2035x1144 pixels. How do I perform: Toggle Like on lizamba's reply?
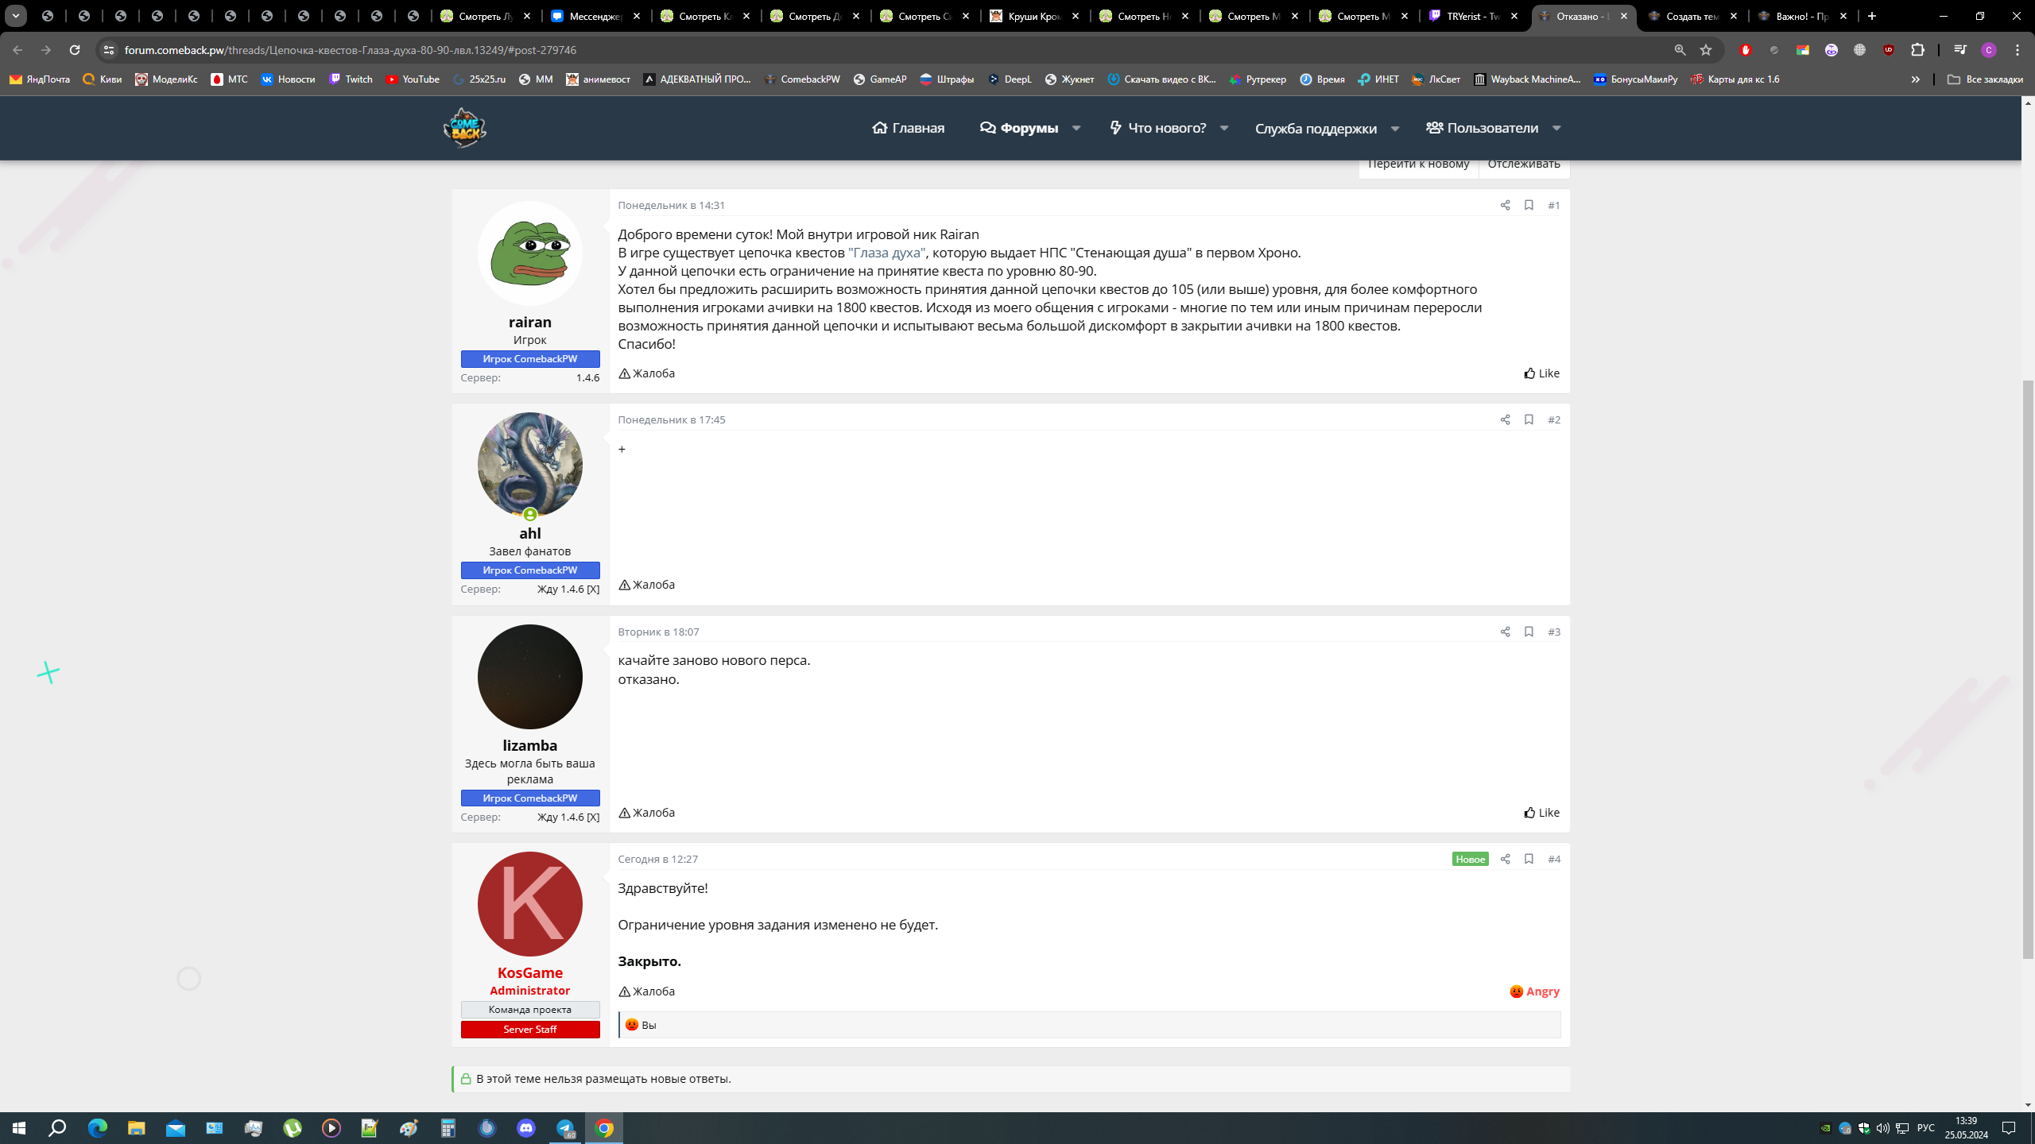(1541, 813)
